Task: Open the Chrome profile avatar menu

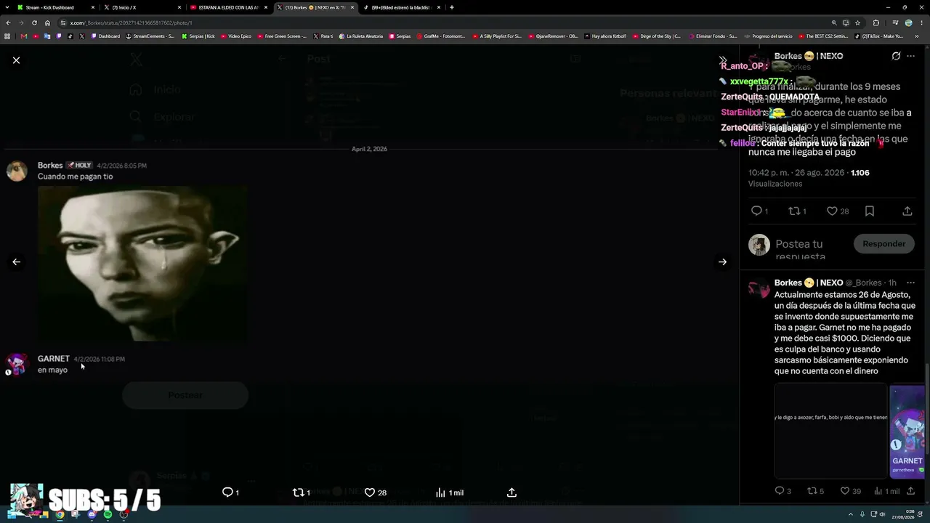Action: point(908,23)
